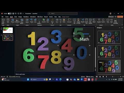The height and width of the screenshot is (93, 124).
Task: Click the rotation handle above Math text box
Action: (74, 33)
